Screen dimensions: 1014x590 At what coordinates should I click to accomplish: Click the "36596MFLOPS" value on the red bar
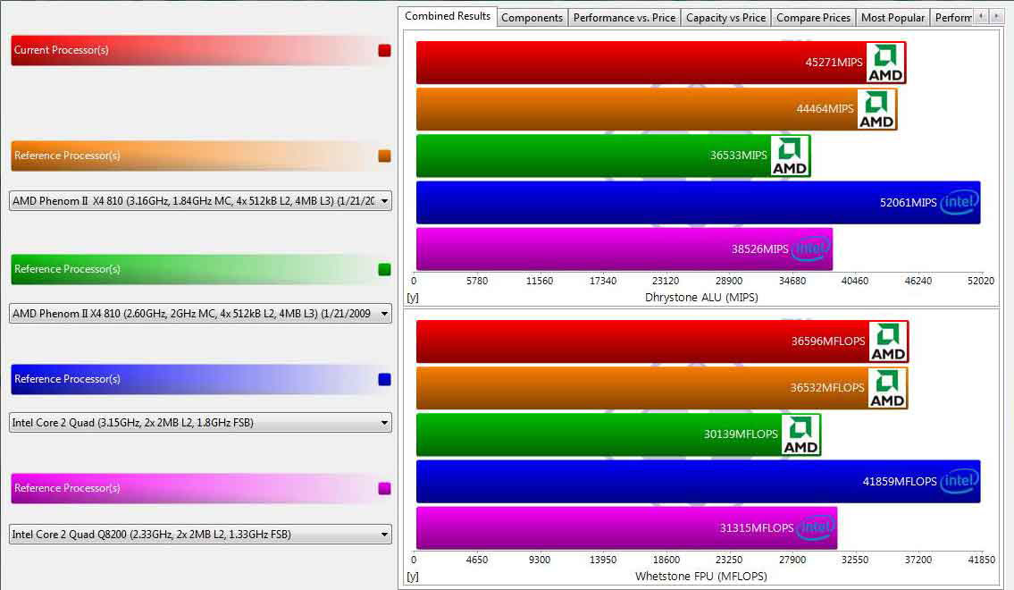828,341
